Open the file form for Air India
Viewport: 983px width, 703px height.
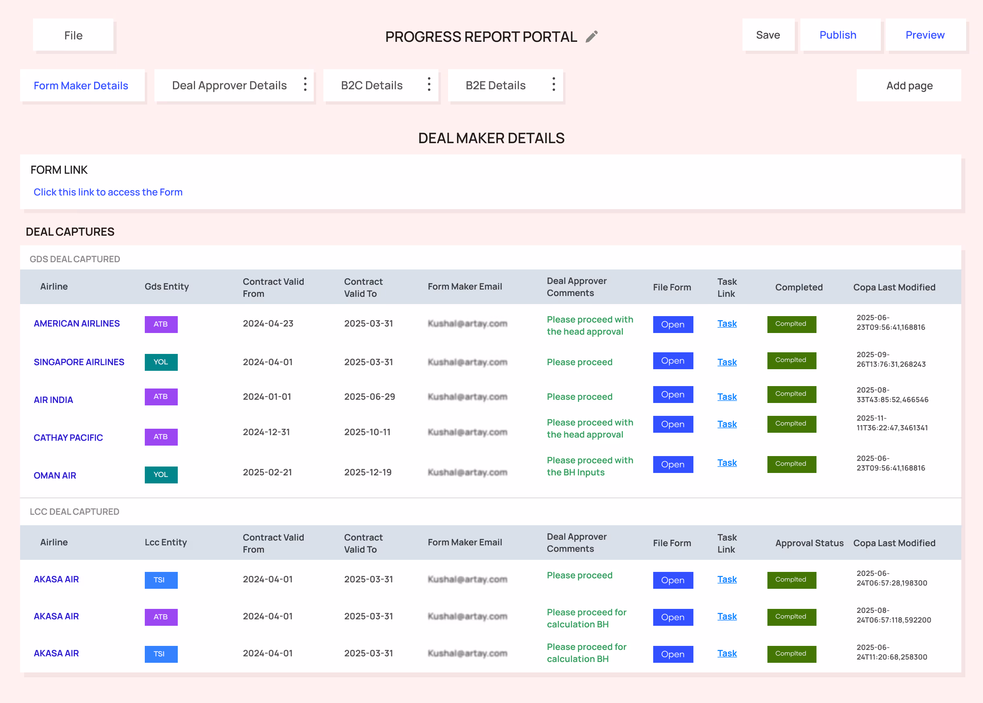[672, 395]
